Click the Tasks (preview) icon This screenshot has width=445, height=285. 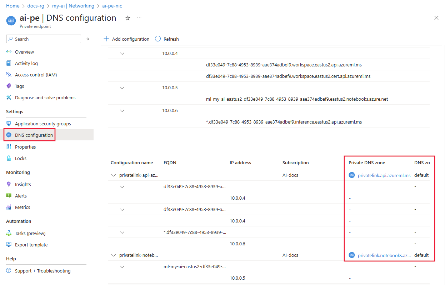(9, 233)
